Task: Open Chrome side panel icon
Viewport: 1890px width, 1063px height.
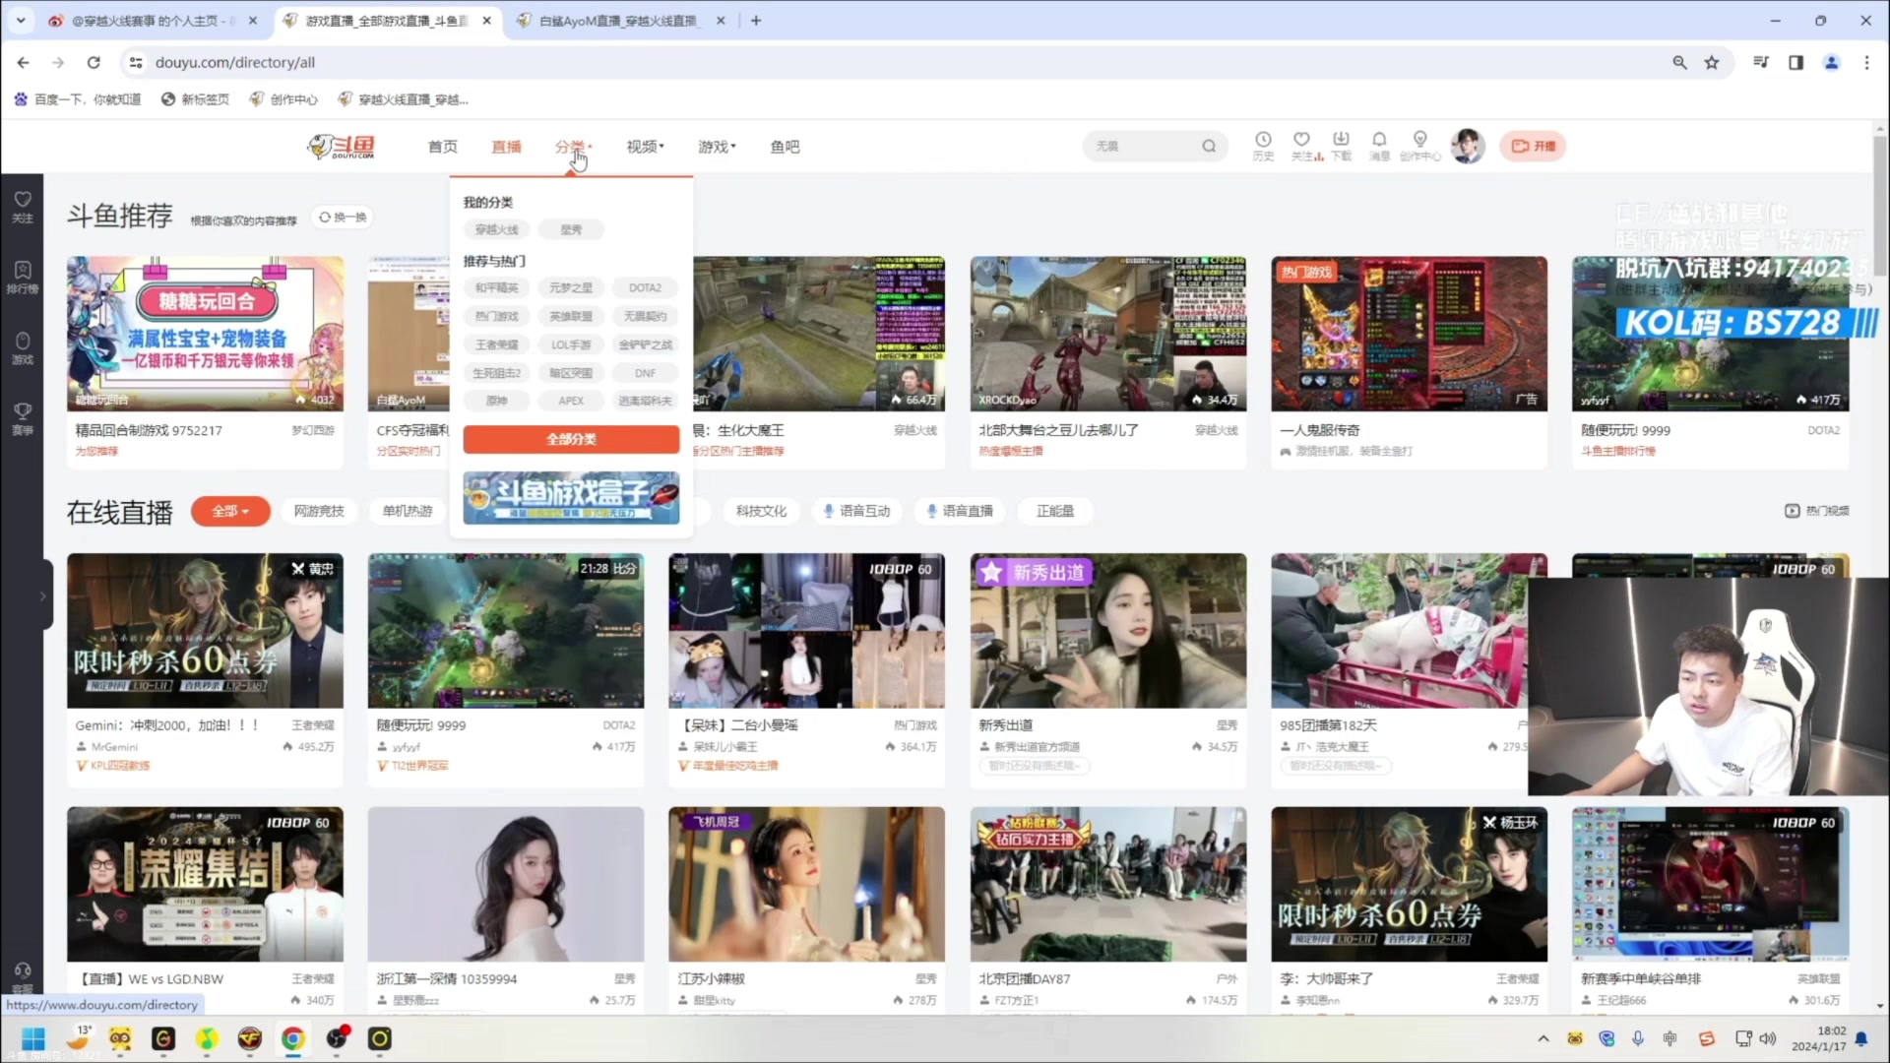Action: tap(1795, 62)
